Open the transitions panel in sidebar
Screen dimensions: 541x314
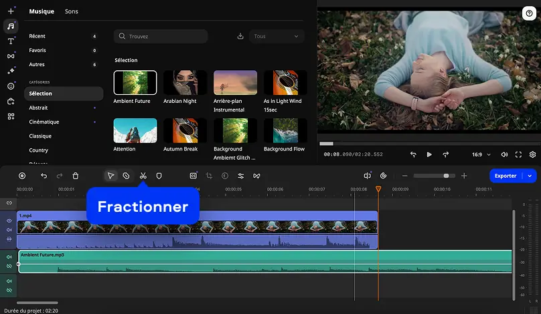point(11,55)
